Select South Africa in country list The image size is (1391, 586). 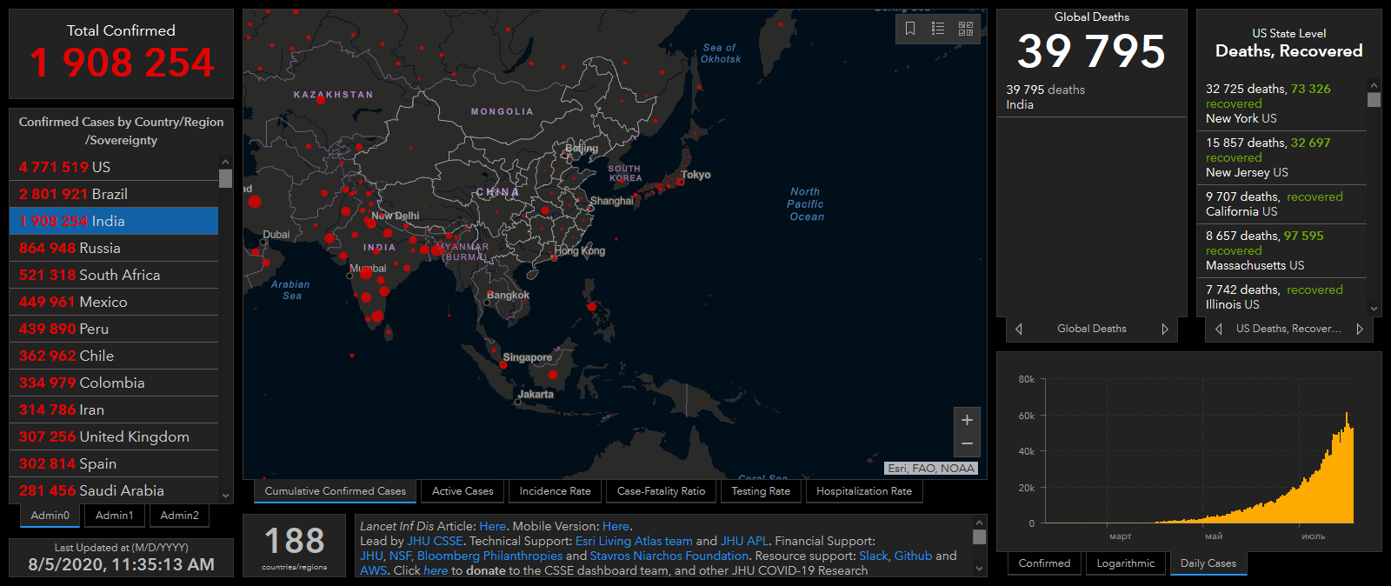114,275
